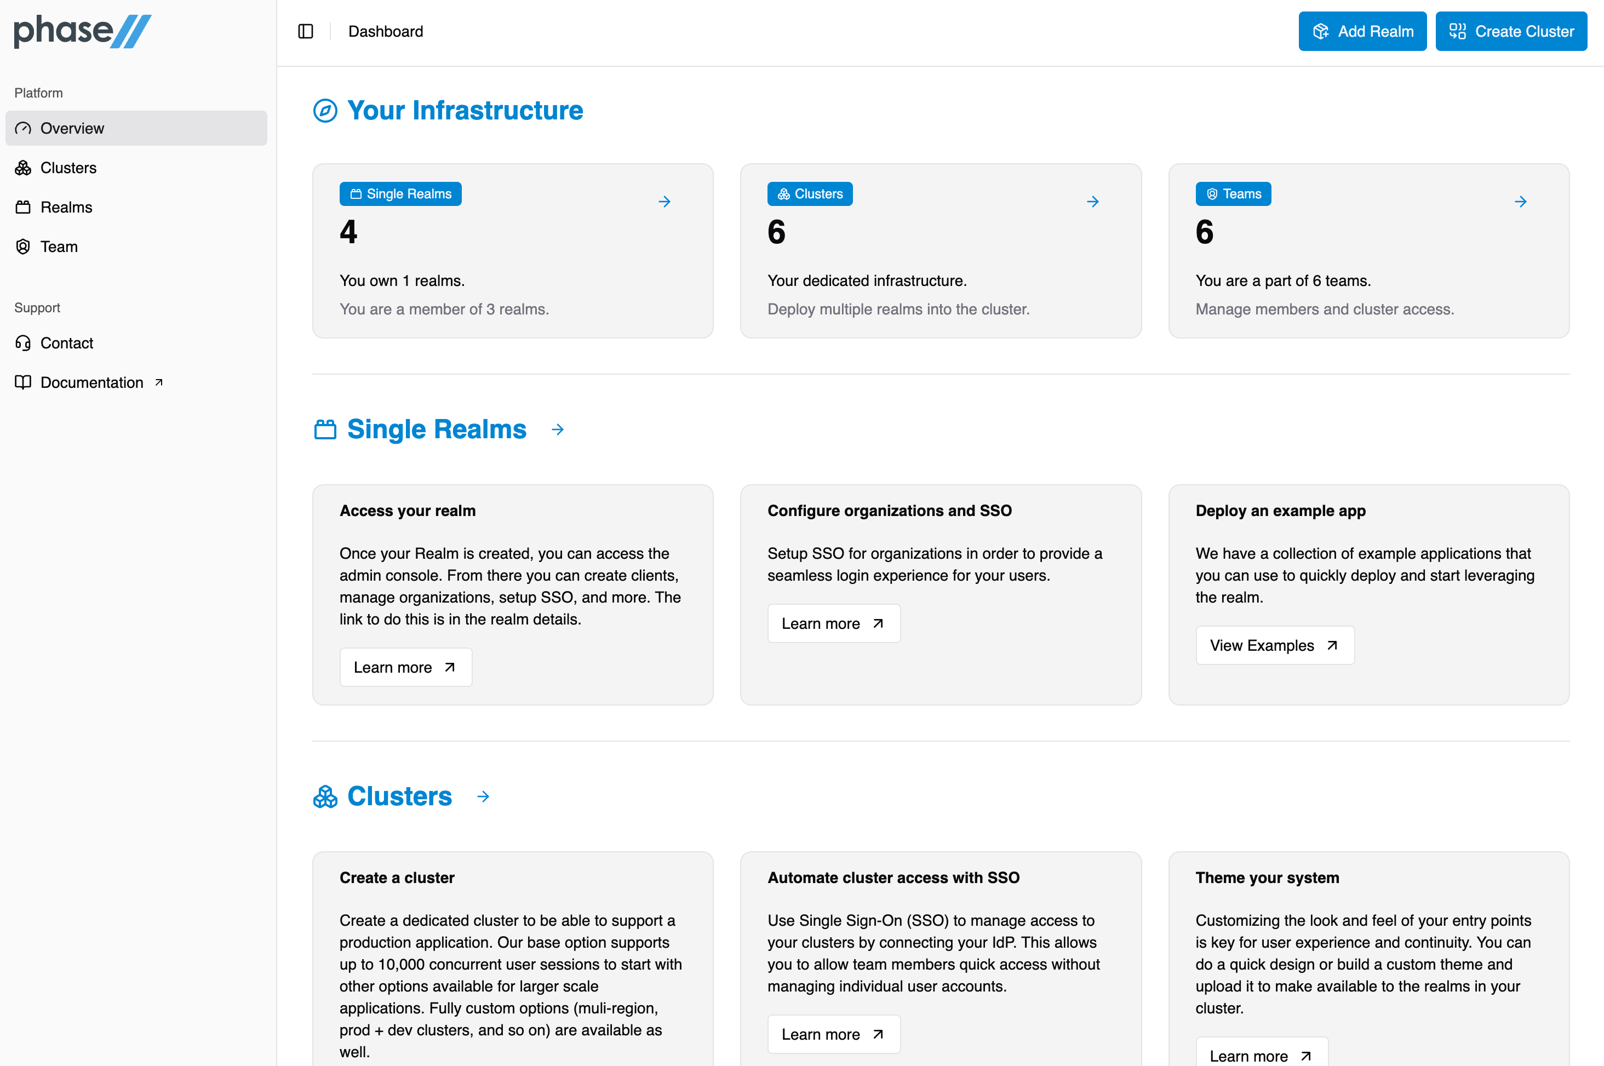
Task: Click the Your Infrastructure compass icon
Action: click(325, 110)
